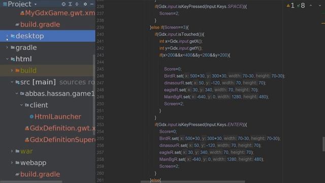Click the expand all icon in Project panel
325x183 pixels.
(x=70, y=4)
